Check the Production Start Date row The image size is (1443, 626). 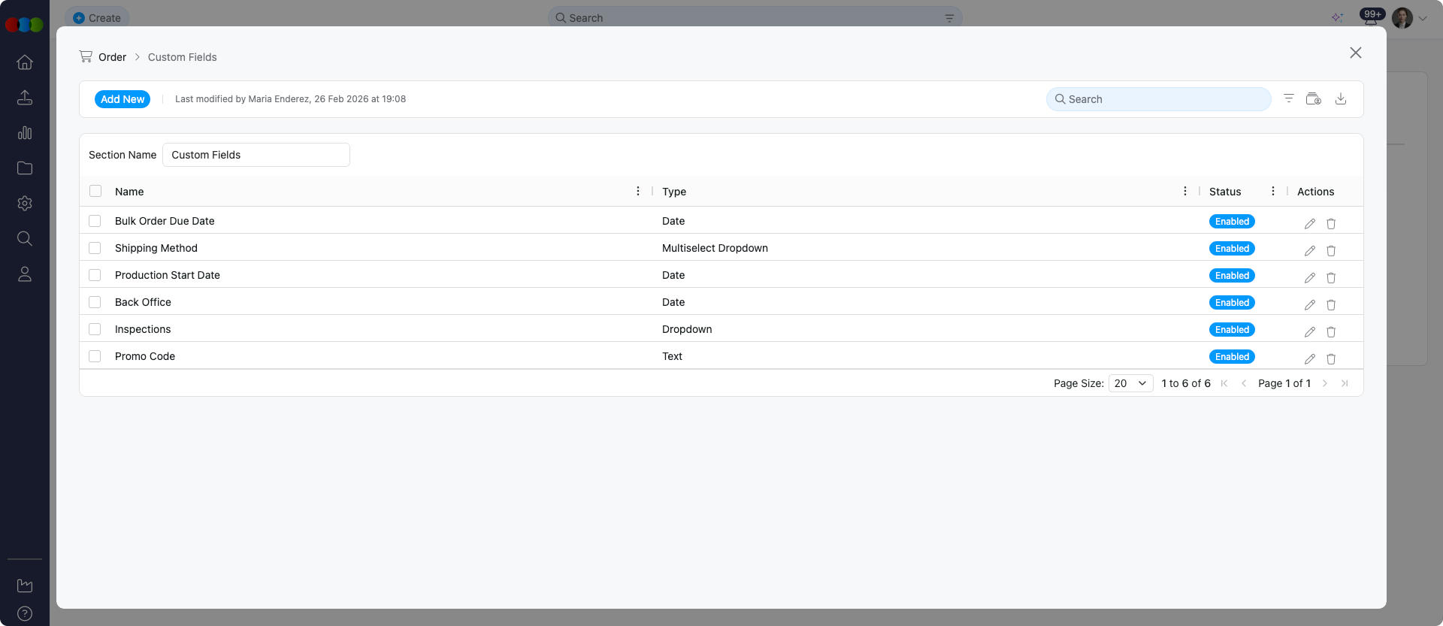pos(95,275)
